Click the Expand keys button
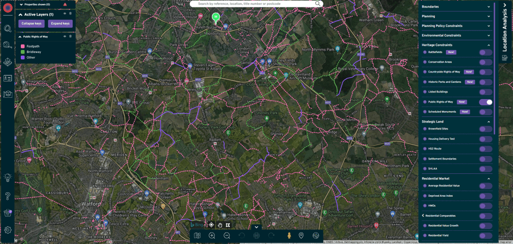This screenshot has width=513, height=244. [x=60, y=24]
